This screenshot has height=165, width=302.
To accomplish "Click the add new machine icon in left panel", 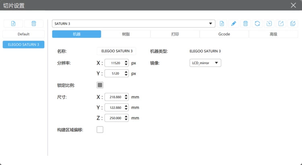I will pos(13,24).
